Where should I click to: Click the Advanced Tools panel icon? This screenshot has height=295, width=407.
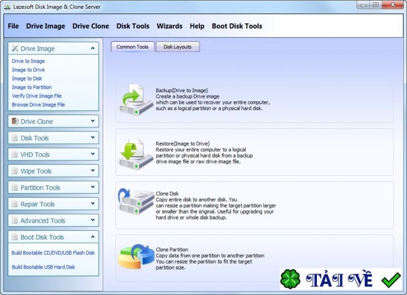point(15,221)
